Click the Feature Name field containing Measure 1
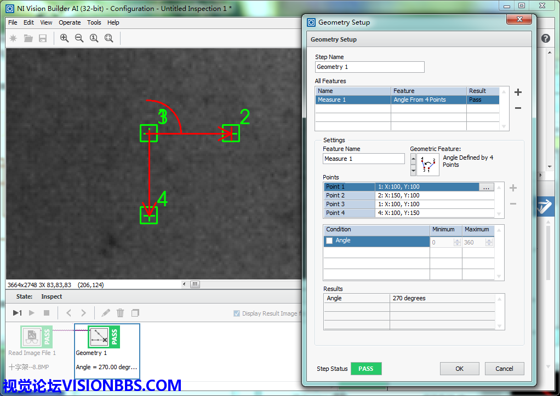This screenshot has height=396, width=560. (364, 159)
